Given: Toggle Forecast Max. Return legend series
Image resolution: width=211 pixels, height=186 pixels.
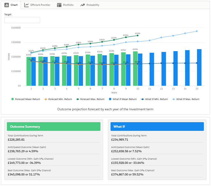Looking at the screenshot, I should (90, 99).
